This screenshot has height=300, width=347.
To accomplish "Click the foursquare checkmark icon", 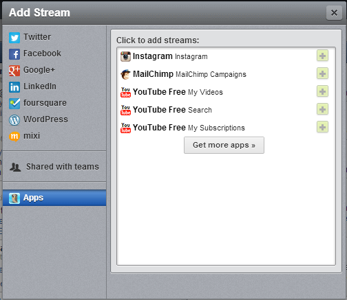I will pos(14,104).
